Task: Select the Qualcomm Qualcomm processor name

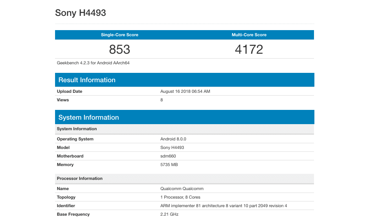Action: coord(182,189)
